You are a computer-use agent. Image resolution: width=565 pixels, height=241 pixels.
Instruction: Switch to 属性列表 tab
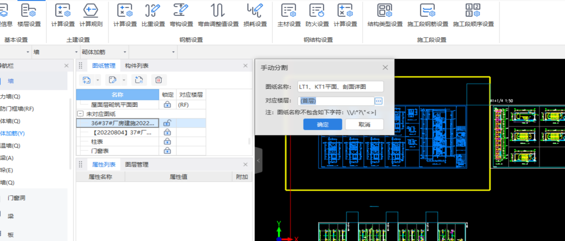[104, 164]
